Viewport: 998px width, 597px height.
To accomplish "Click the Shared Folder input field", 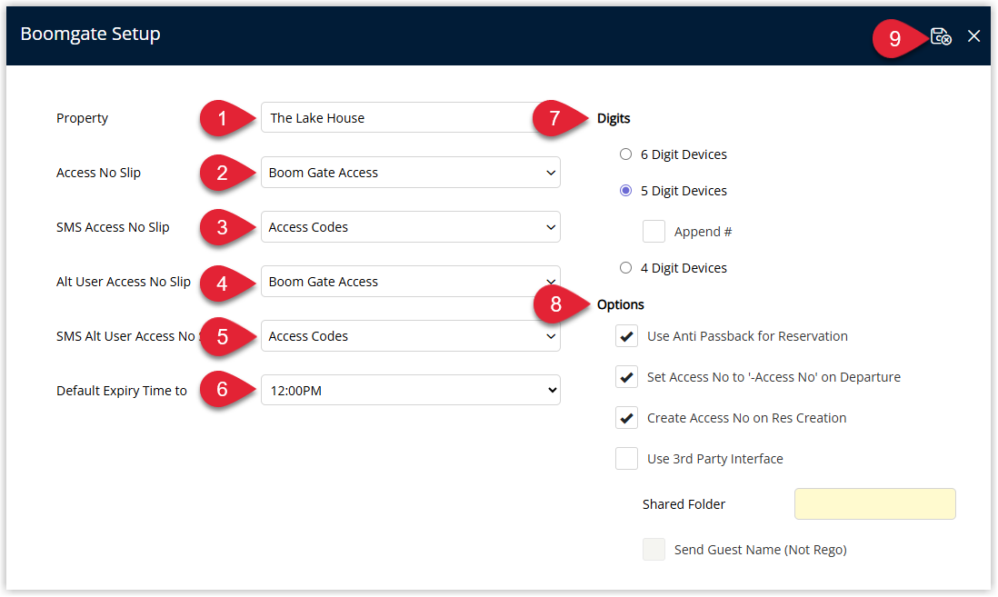I will click(x=875, y=504).
